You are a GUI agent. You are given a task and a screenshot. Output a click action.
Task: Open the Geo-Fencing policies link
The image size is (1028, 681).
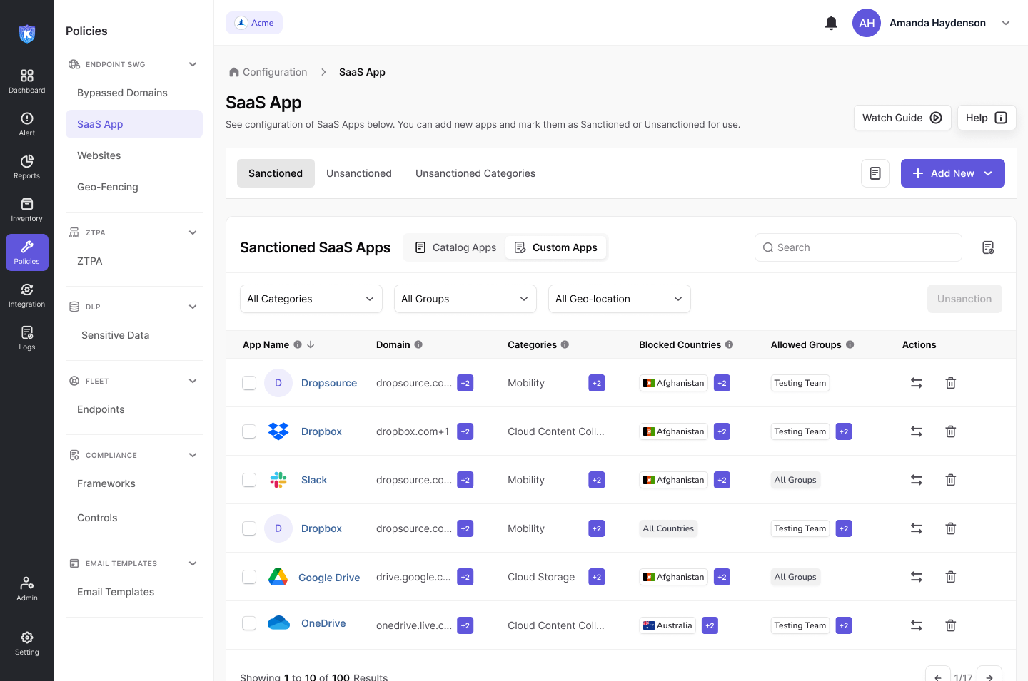[x=108, y=187]
